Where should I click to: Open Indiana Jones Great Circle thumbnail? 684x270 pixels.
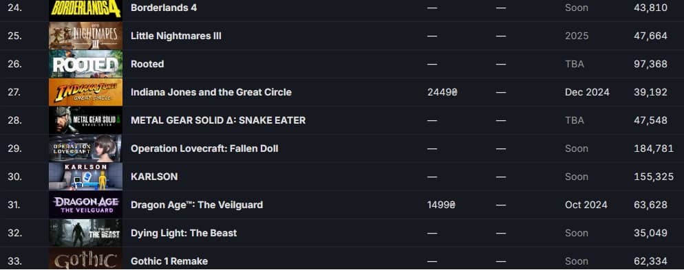85,92
